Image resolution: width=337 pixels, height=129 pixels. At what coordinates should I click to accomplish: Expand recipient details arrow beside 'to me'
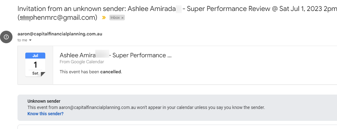tap(30, 40)
